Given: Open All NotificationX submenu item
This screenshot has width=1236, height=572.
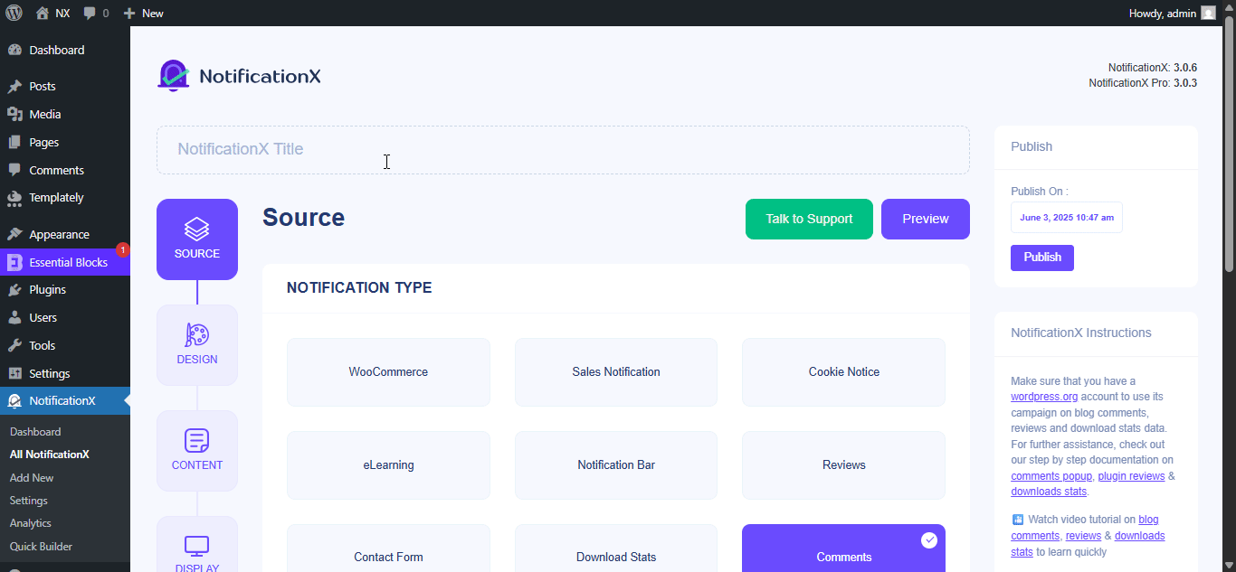Looking at the screenshot, I should (50, 455).
